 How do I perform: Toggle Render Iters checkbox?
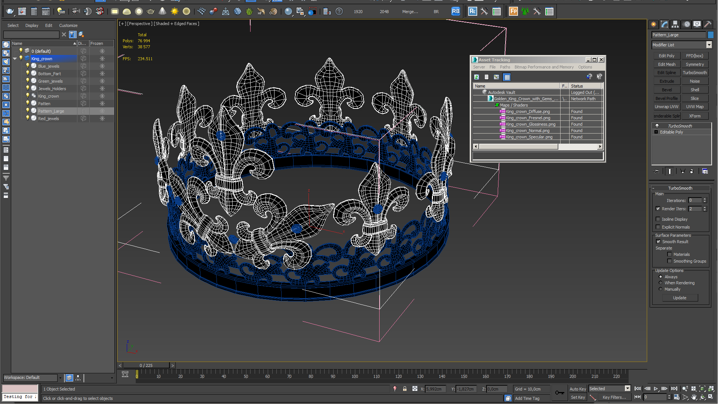tap(658, 209)
